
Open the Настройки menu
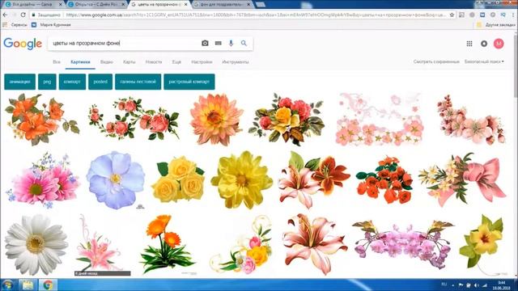202,61
